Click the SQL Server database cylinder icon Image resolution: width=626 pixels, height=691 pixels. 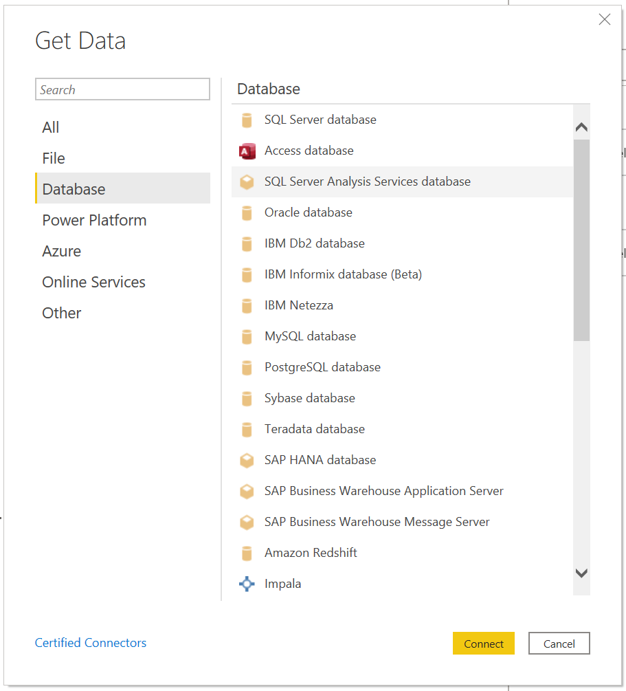247,120
